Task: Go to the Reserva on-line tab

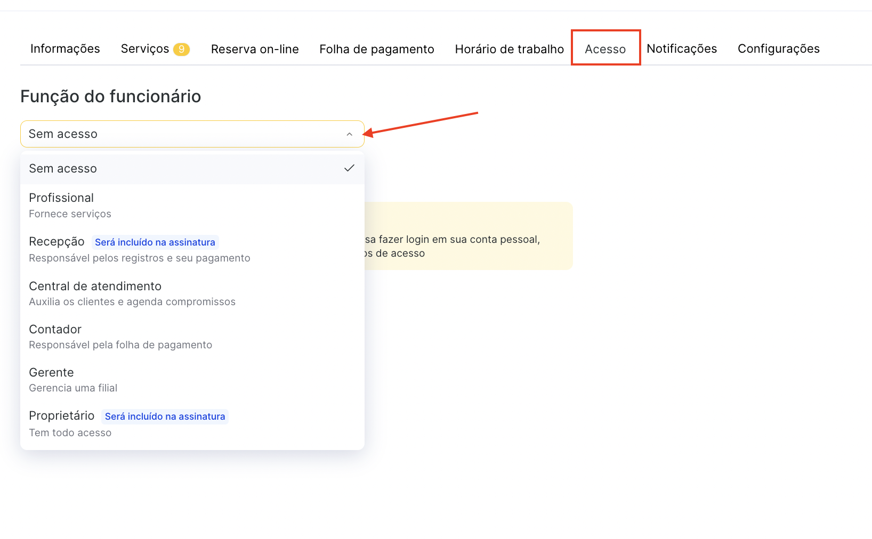Action: [255, 49]
